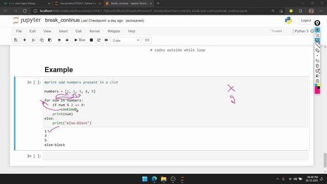Toggle the eye icon on annotation toolbar

point(317,30)
